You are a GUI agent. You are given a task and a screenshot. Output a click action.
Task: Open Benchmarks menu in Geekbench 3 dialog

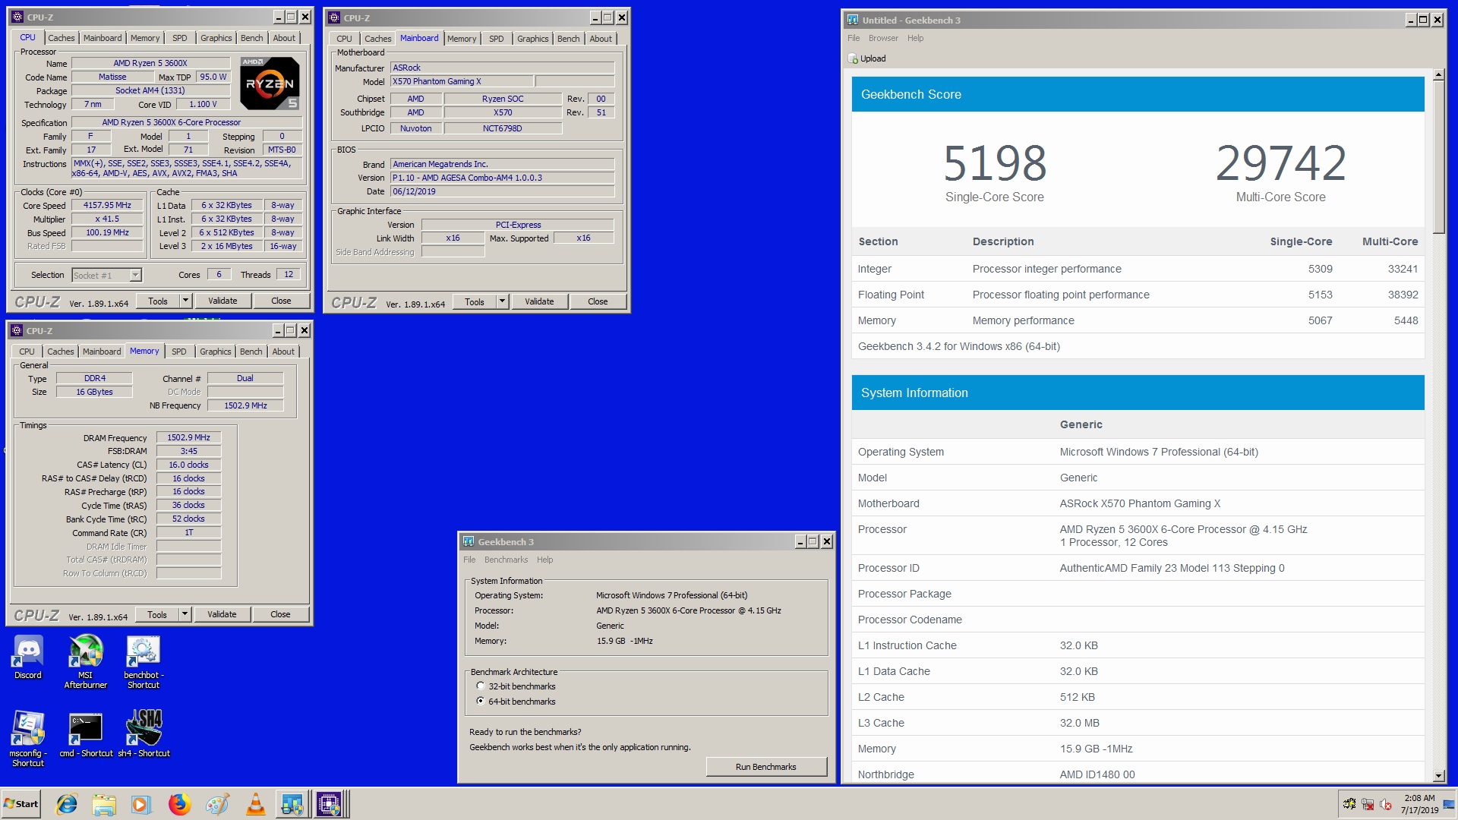[506, 560]
